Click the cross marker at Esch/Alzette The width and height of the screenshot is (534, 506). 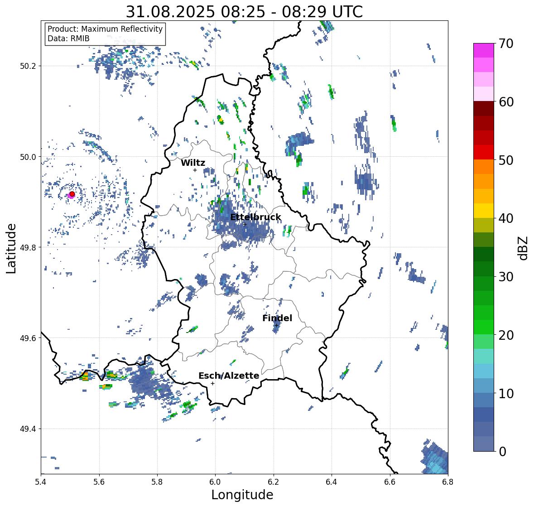212,383
